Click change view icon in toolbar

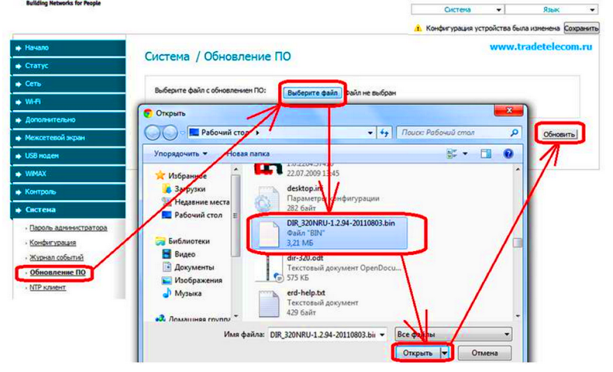[x=452, y=153]
